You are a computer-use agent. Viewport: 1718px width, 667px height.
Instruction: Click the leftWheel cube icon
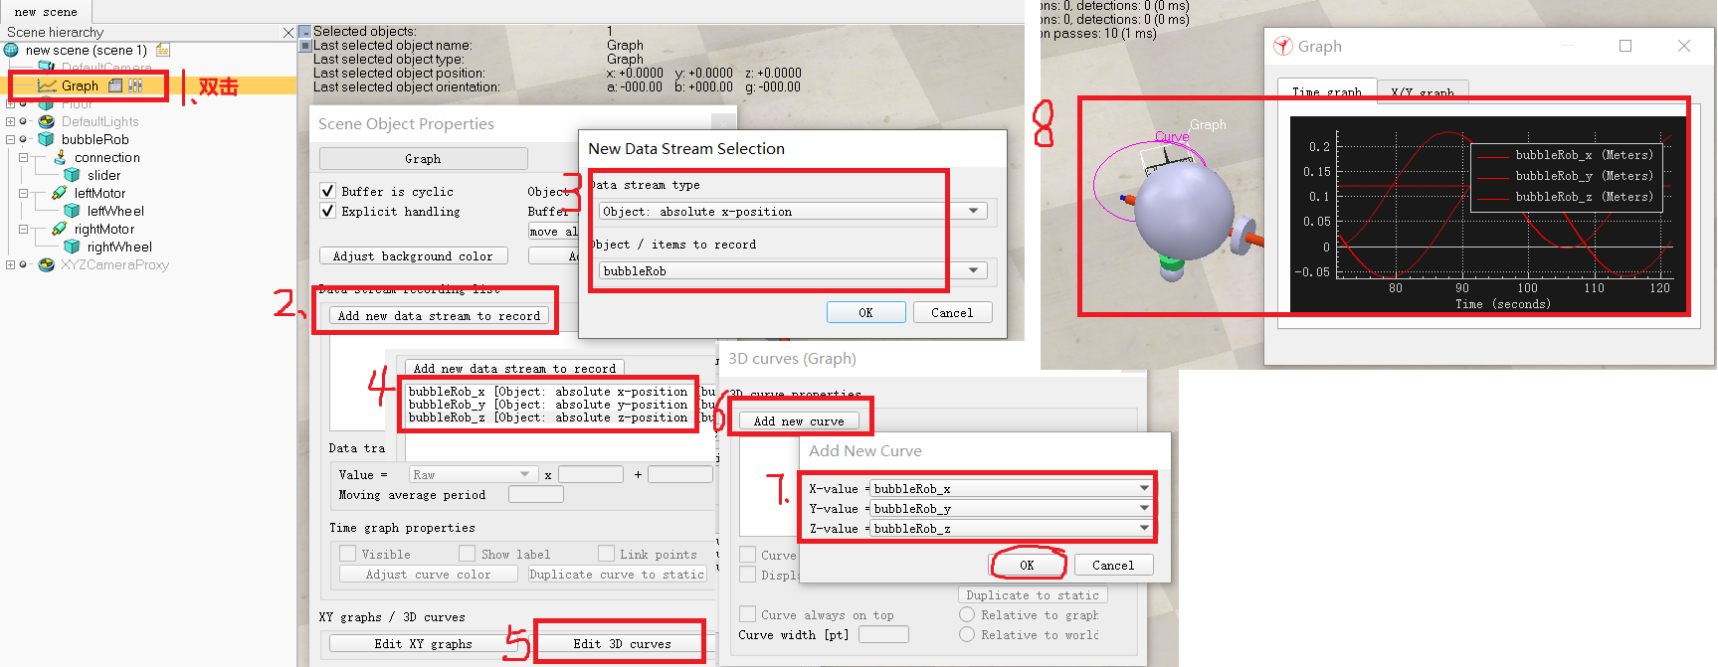click(x=72, y=211)
